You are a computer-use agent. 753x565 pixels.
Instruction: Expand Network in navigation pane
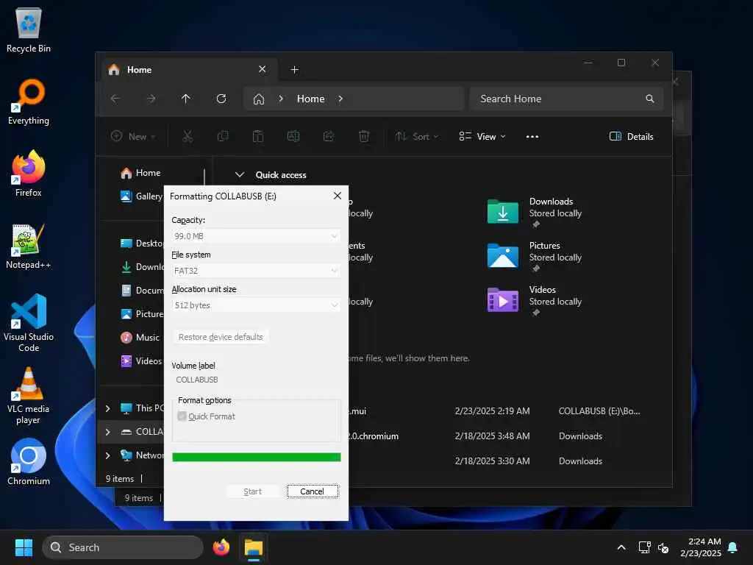coord(108,455)
